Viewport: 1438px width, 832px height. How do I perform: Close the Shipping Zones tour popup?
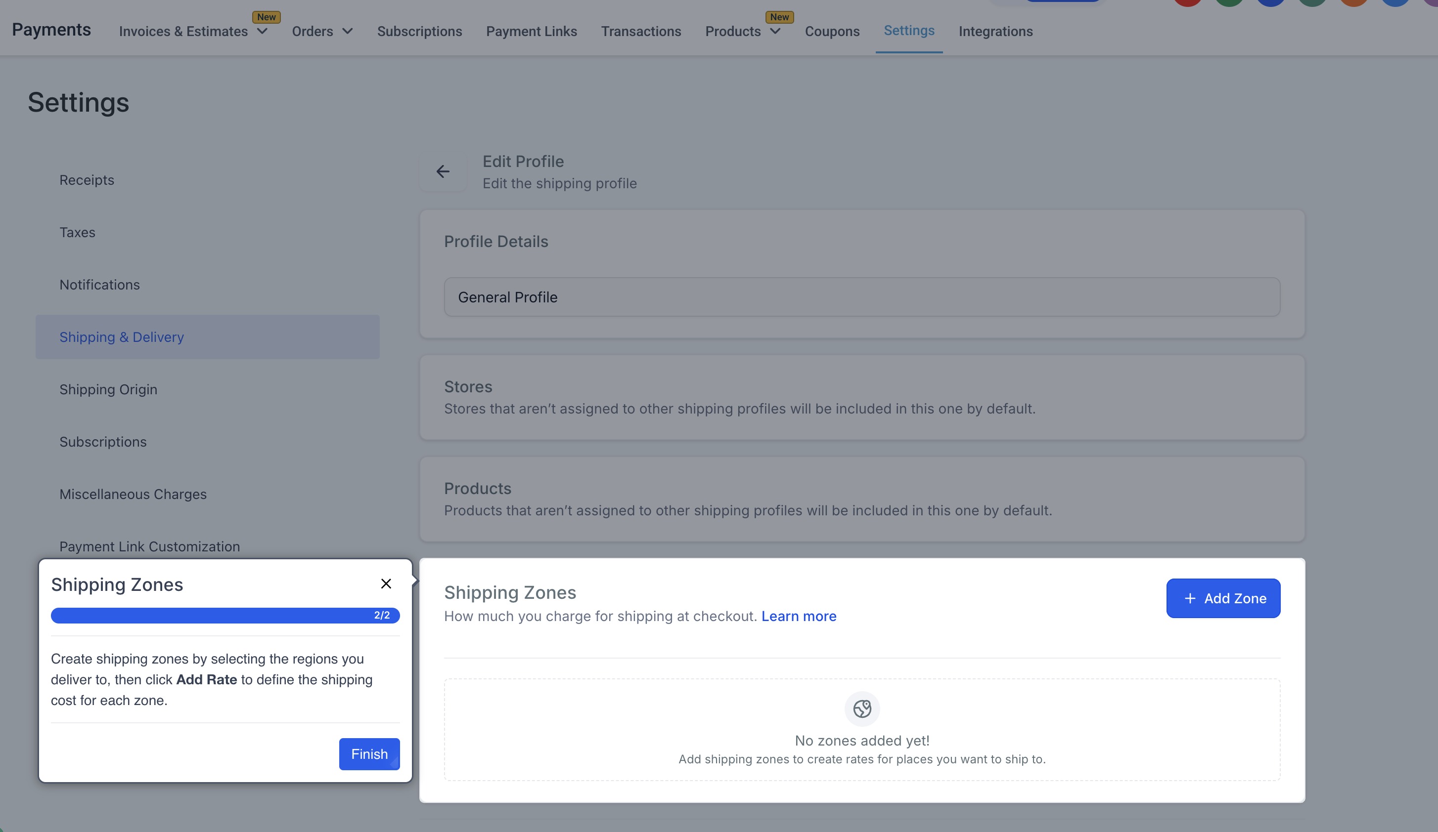click(x=386, y=583)
